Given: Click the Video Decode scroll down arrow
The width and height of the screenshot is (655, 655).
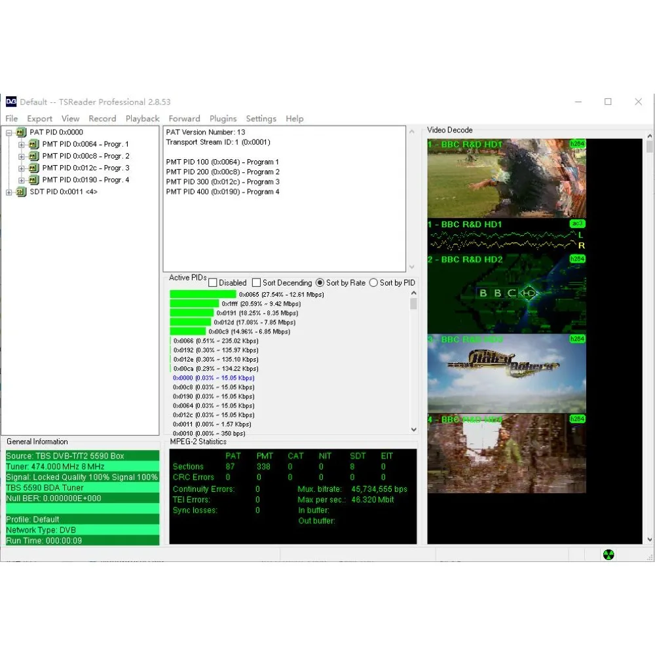Looking at the screenshot, I should (650, 539).
